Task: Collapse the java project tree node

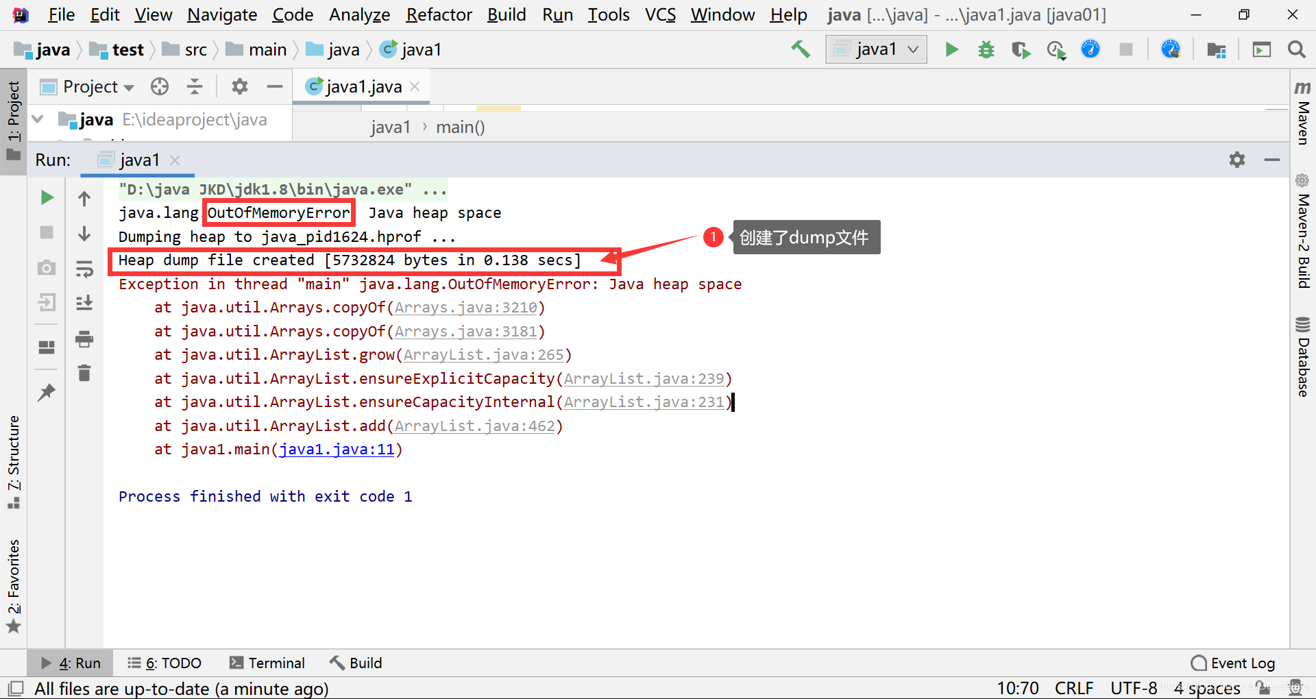Action: pos(38,119)
